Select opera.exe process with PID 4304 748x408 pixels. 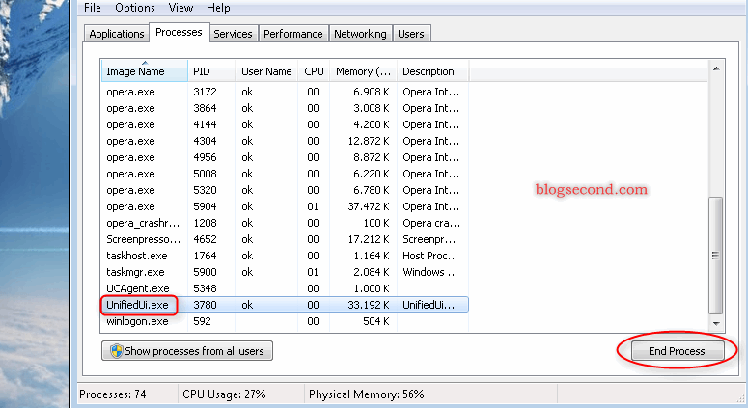tap(285, 141)
